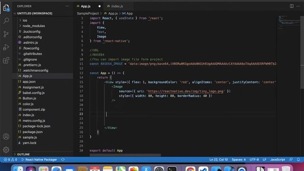Click the sync icon in status bar
The height and width of the screenshot is (171, 304).
tap(63, 160)
